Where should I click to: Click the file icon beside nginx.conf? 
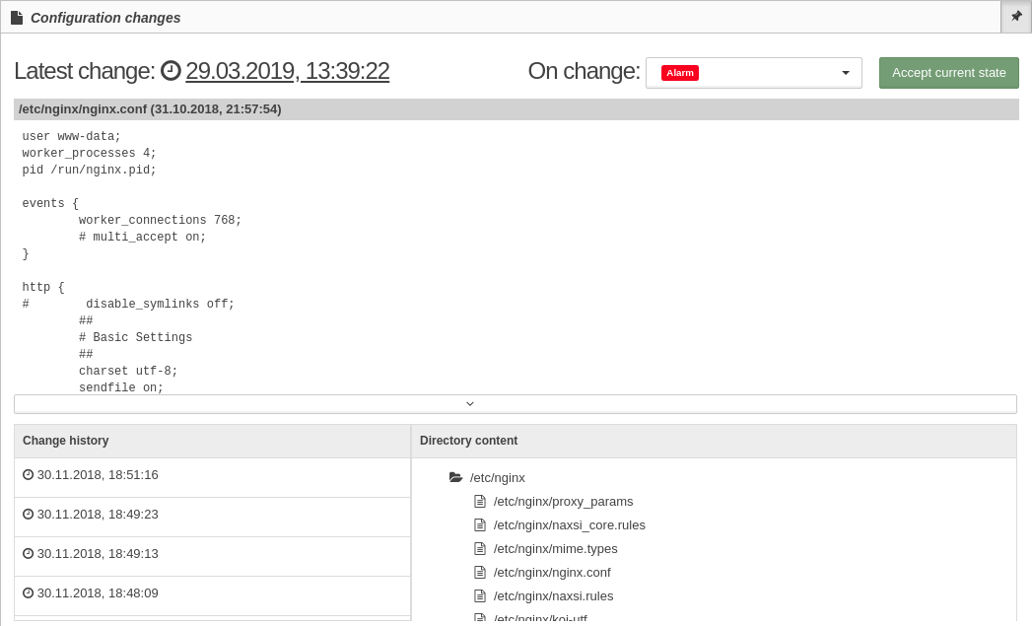click(x=480, y=573)
